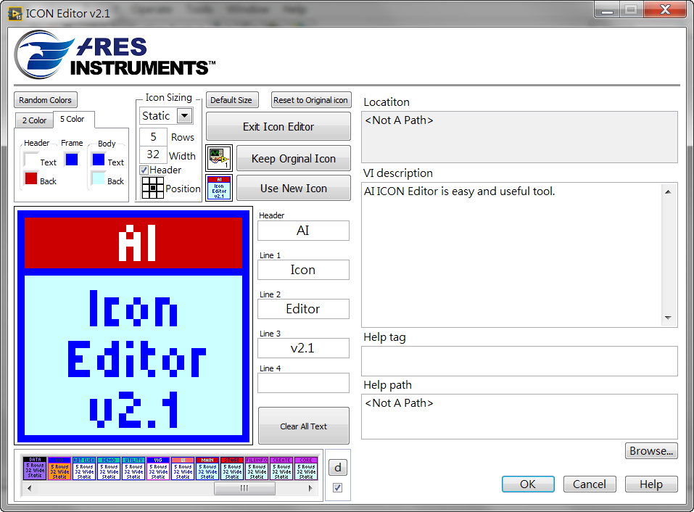Pick the Header Text white color swatch
This screenshot has width=694, height=512.
(31, 160)
